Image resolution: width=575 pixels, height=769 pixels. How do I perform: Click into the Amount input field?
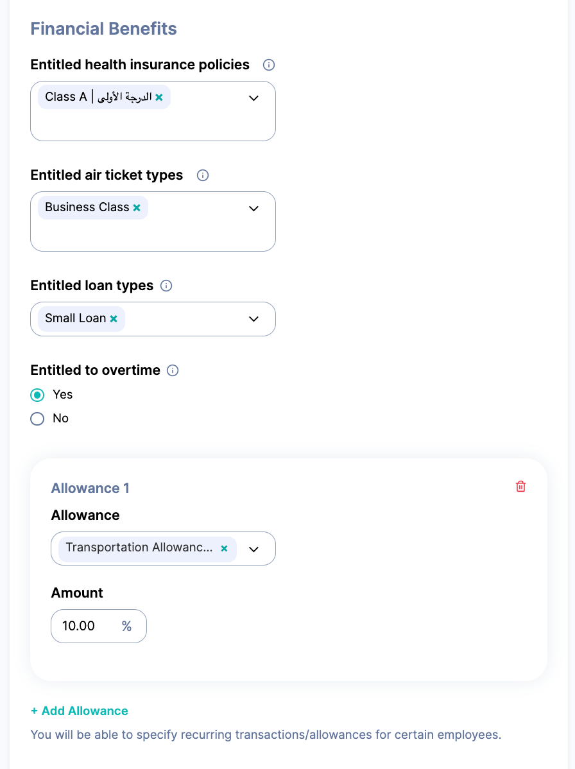tap(83, 626)
